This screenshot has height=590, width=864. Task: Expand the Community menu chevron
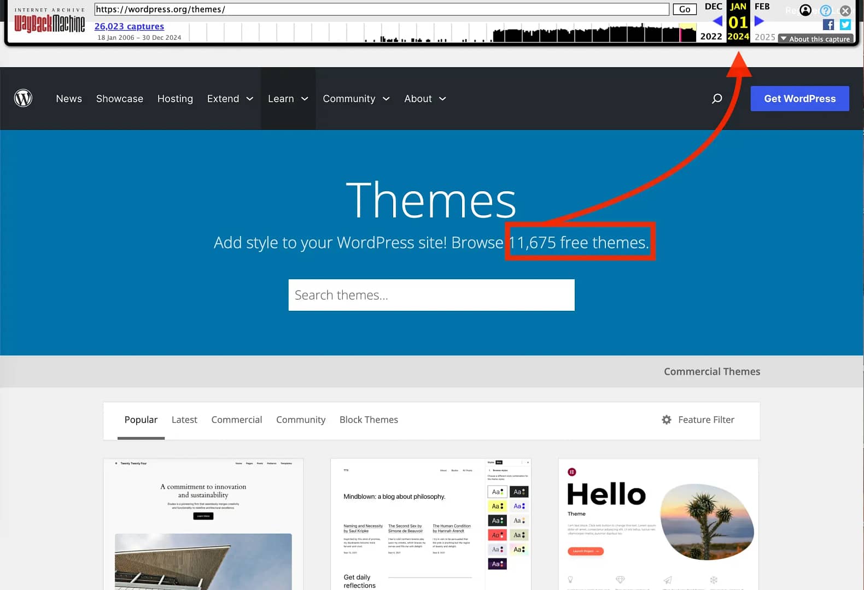point(386,99)
